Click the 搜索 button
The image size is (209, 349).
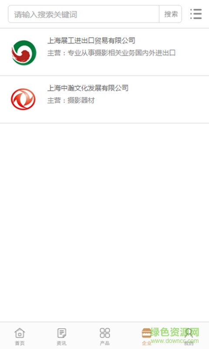tap(171, 14)
